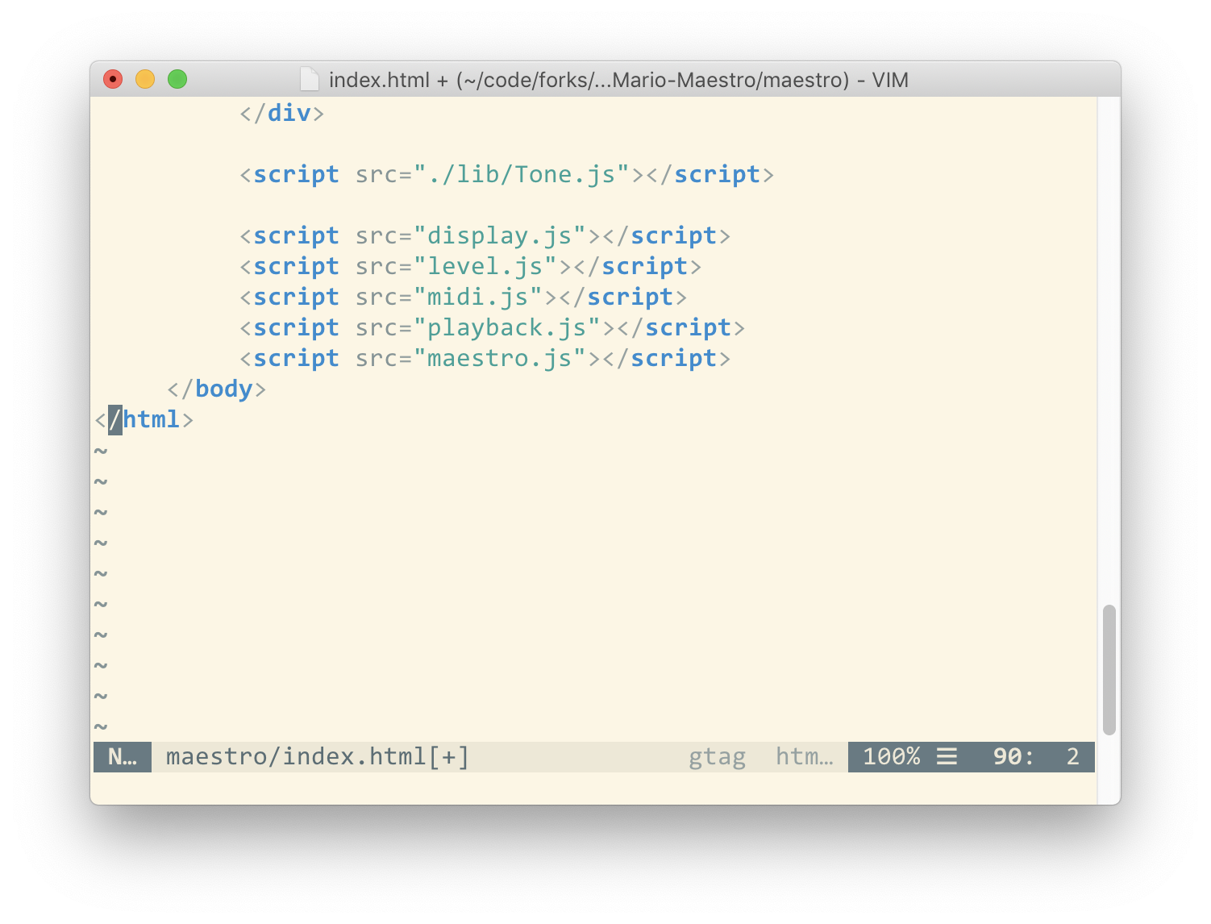Click the maestro.js script line
The image size is (1211, 924).
coord(484,358)
